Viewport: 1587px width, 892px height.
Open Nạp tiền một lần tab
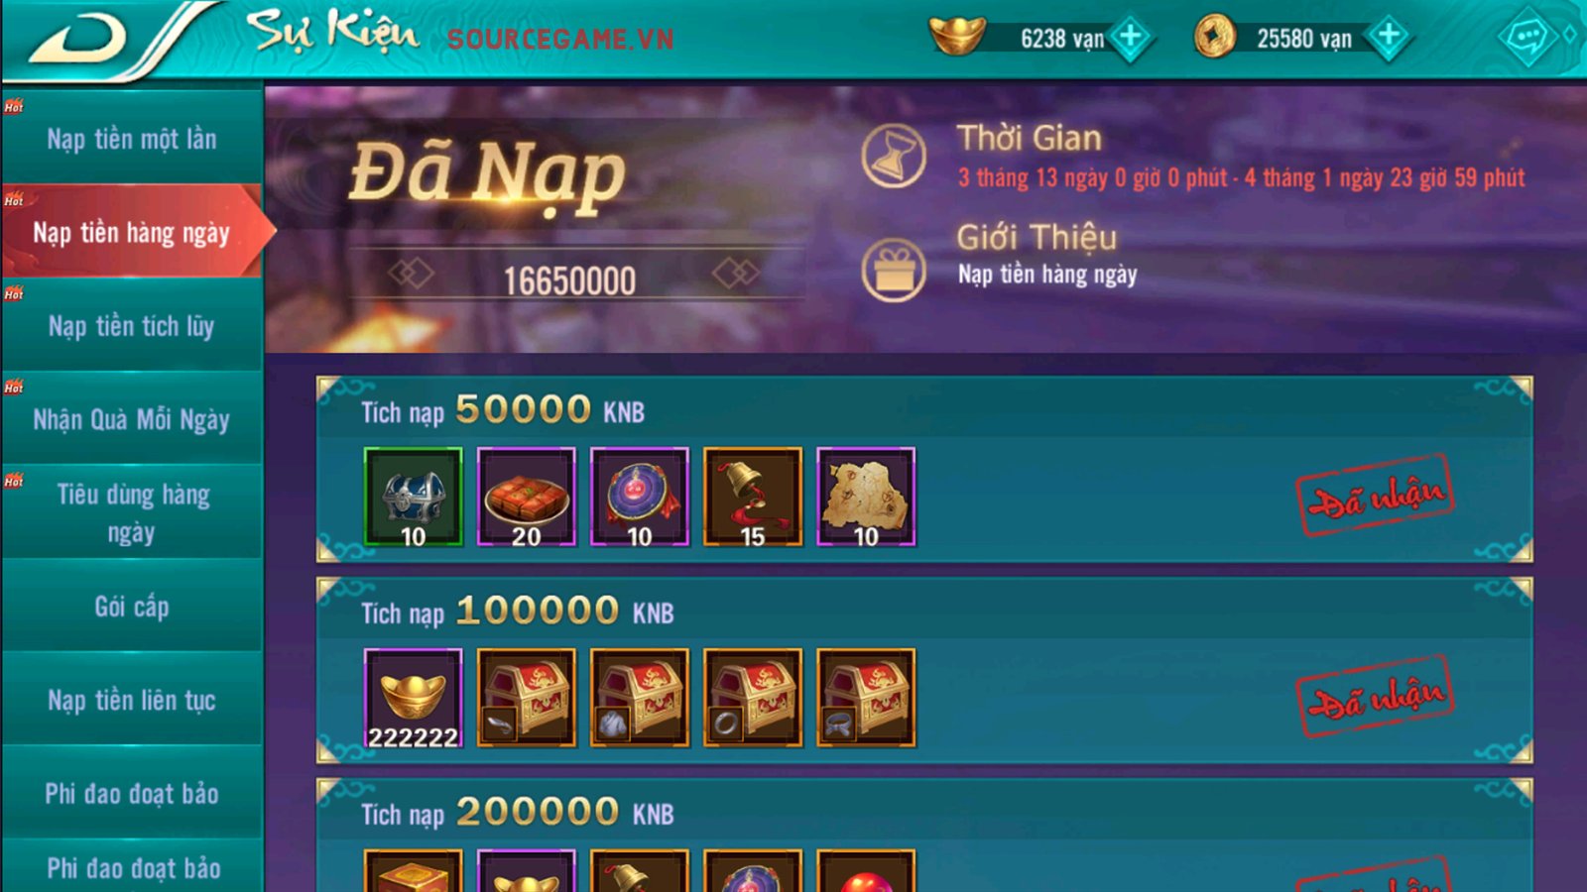[132, 138]
